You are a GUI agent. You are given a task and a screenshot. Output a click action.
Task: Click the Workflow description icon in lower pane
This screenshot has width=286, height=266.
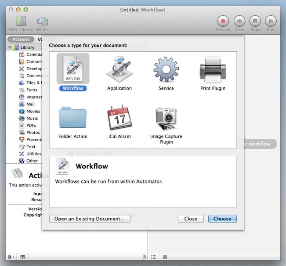[62, 166]
